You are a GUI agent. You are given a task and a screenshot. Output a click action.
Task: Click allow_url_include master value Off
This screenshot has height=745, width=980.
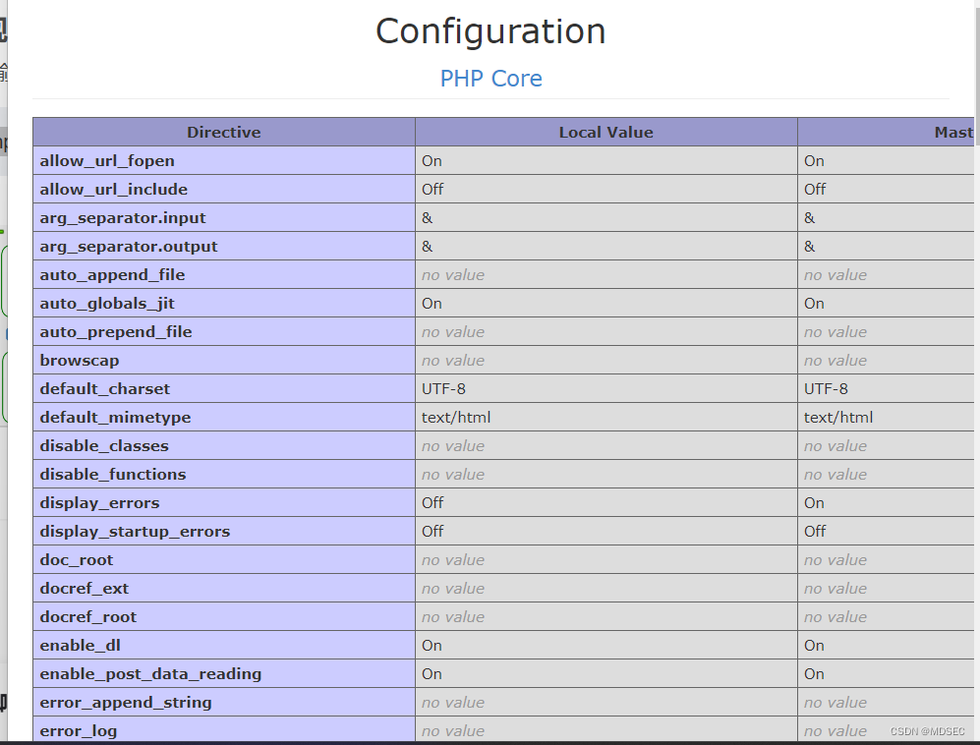pos(815,190)
